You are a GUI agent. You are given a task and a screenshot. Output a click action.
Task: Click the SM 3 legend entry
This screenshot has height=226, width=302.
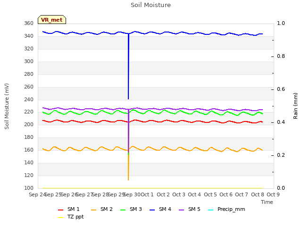[131, 209]
